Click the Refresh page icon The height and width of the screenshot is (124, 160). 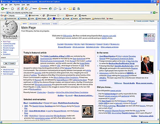pos(22,9)
